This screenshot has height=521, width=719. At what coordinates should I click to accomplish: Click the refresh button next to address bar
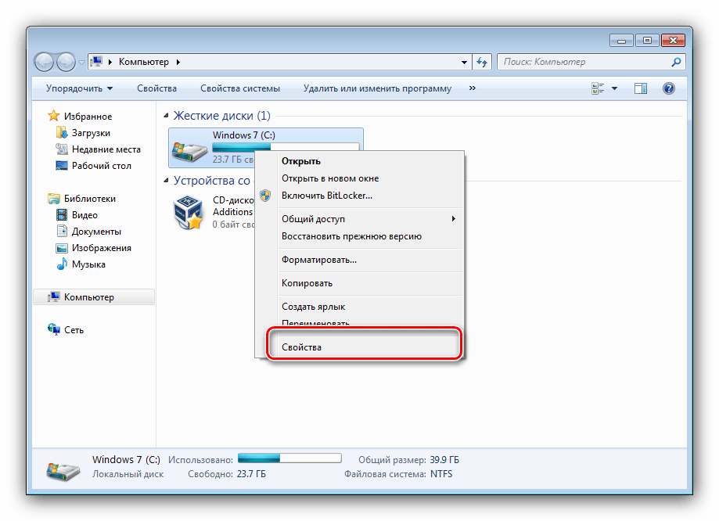click(481, 62)
